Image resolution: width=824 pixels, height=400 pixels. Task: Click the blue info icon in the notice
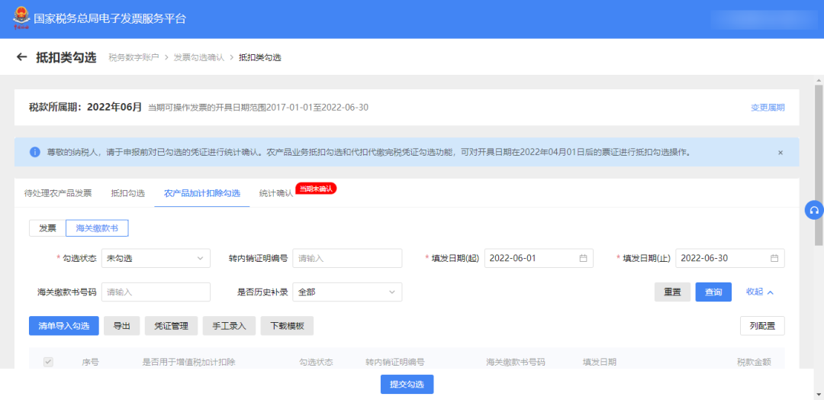point(35,153)
